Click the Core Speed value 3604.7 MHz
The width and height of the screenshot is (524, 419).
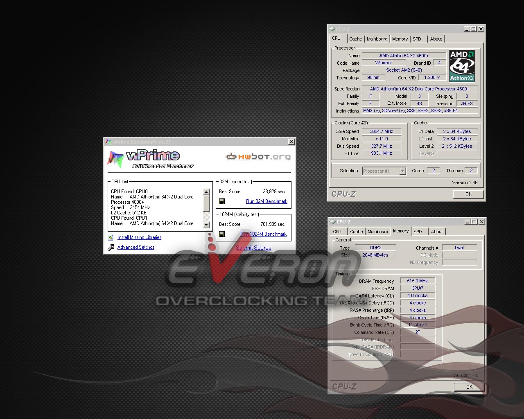[x=382, y=131]
